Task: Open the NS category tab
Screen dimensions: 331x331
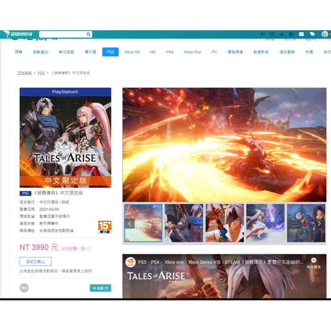Action: (152, 52)
